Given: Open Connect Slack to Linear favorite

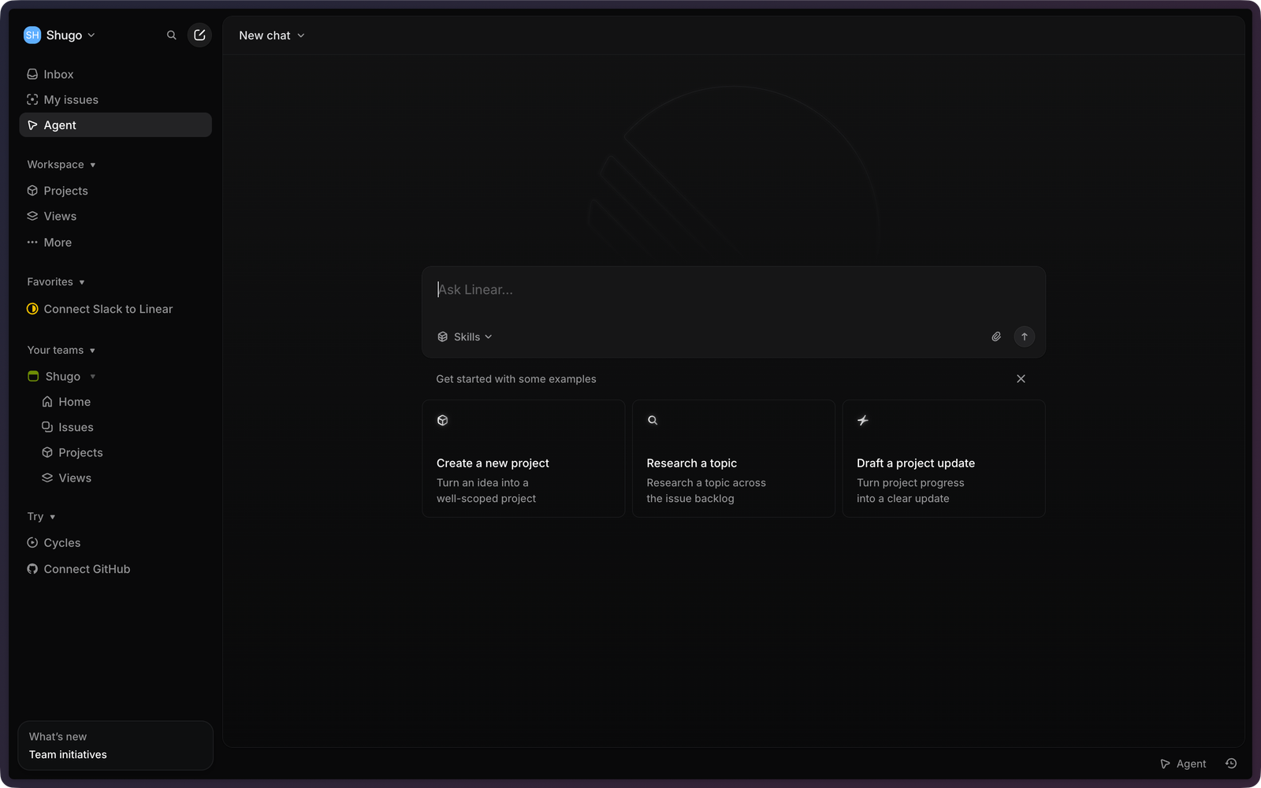Looking at the screenshot, I should pyautogui.click(x=115, y=309).
